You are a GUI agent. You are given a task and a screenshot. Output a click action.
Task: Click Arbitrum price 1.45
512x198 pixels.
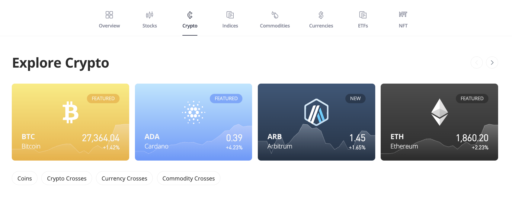pos(357,138)
